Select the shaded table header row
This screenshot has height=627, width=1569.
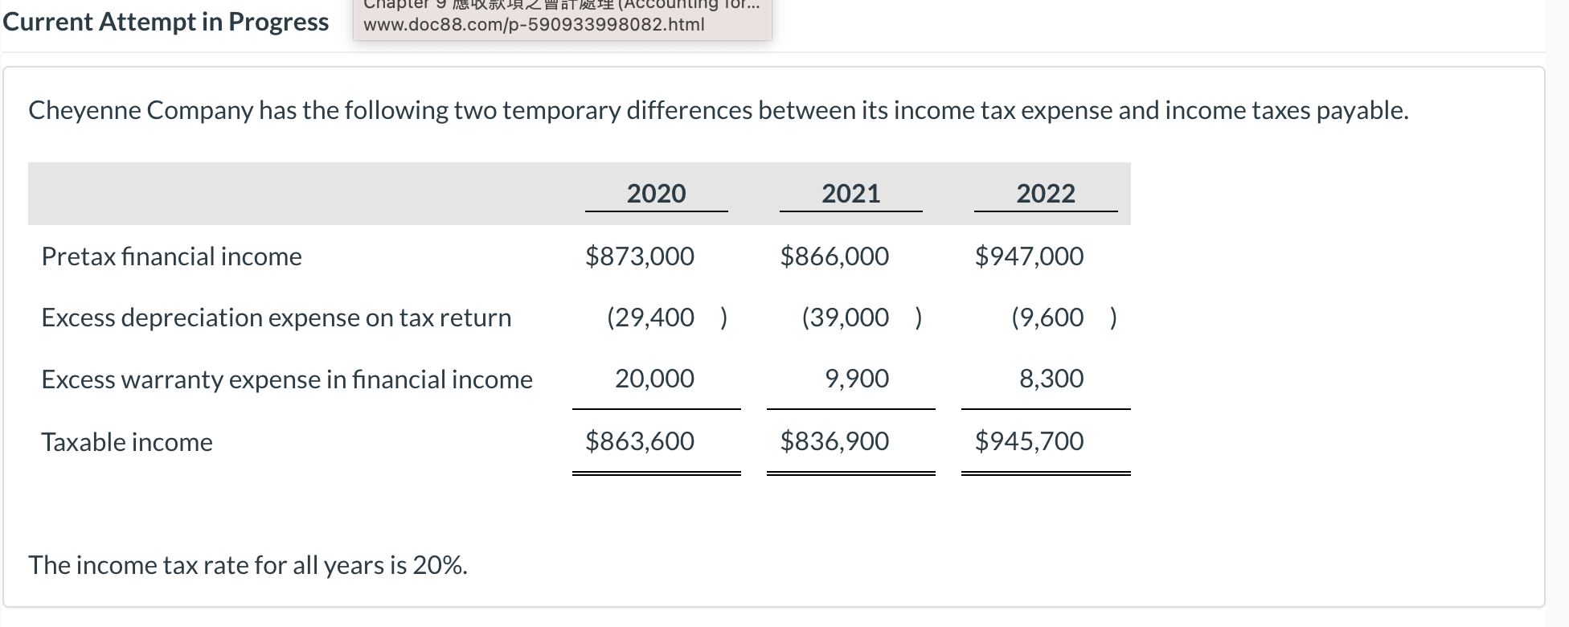pos(579,193)
